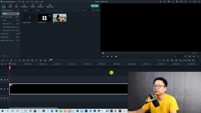
Task: Select the girl video thumbnail
Action: click(x=60, y=18)
